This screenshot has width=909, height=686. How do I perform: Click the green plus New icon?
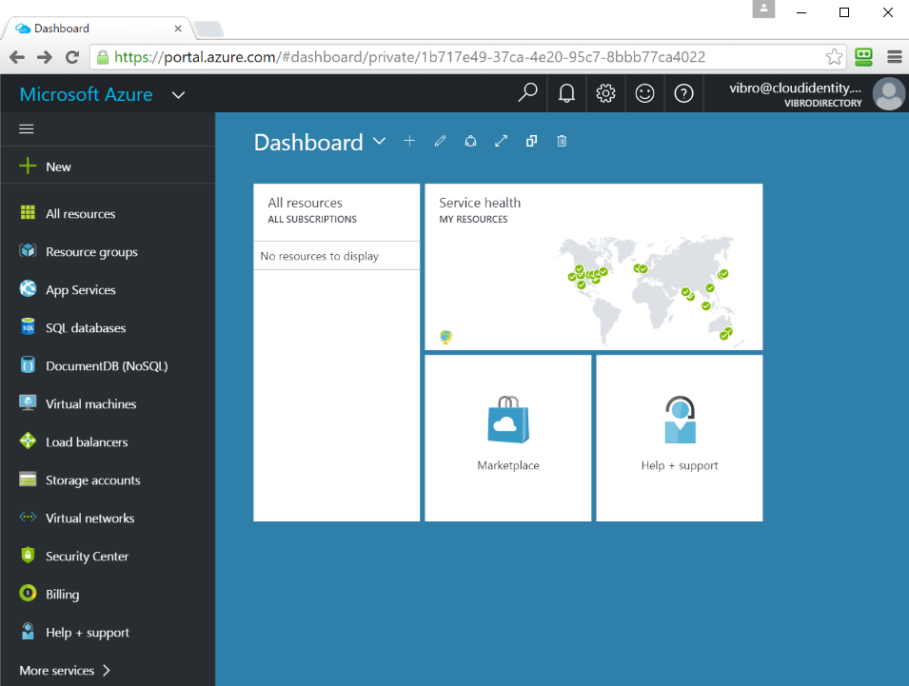[x=28, y=166]
